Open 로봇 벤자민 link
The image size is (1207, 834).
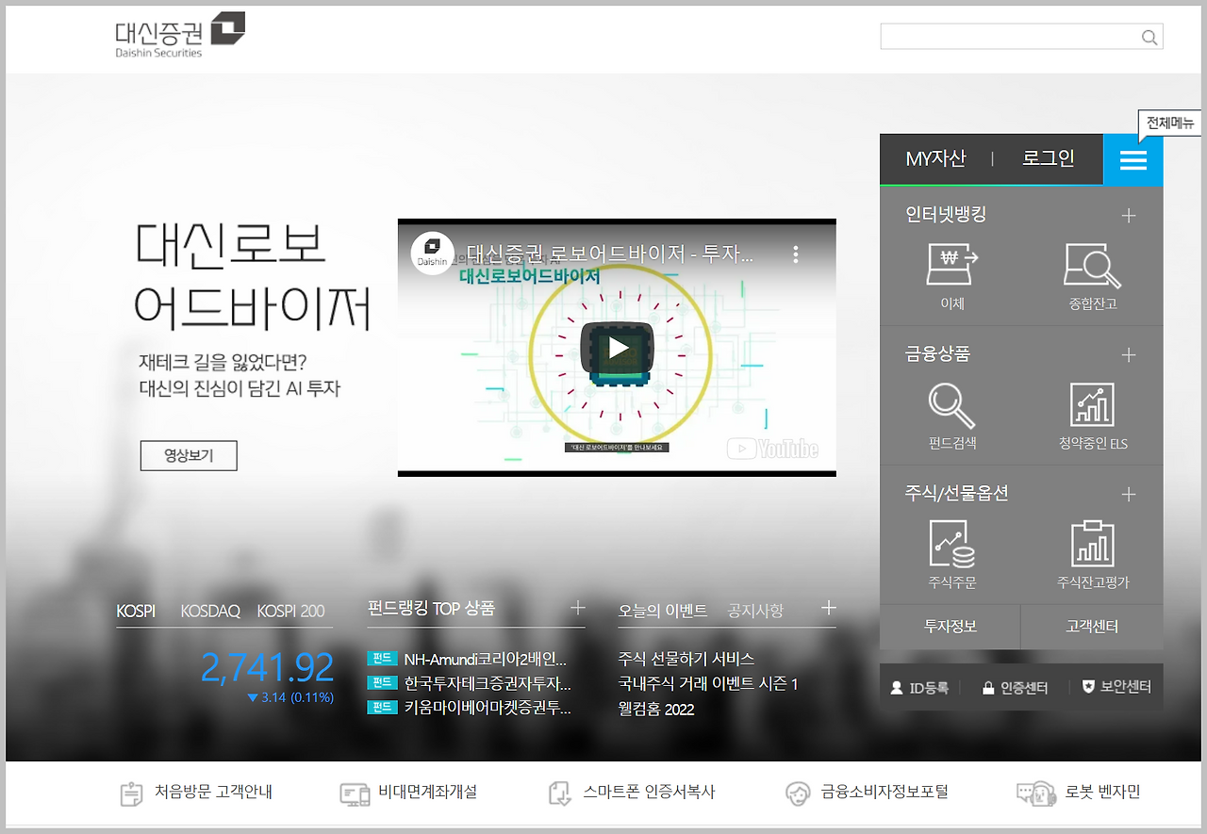point(1102,793)
